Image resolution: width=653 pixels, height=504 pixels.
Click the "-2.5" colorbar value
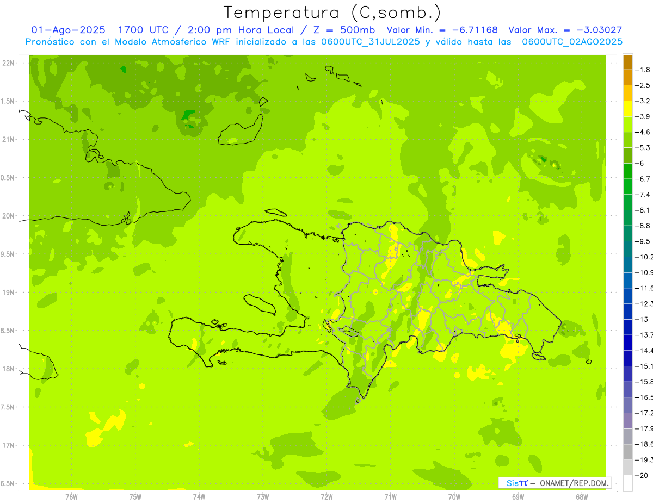click(x=644, y=85)
